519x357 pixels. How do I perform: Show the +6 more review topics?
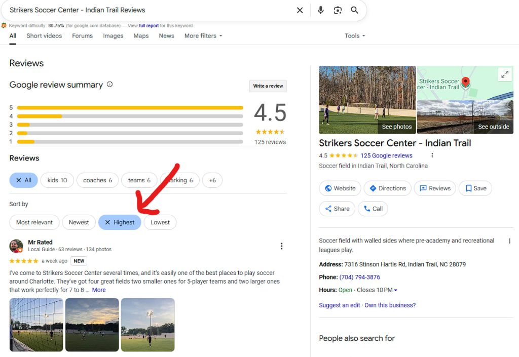click(x=212, y=180)
